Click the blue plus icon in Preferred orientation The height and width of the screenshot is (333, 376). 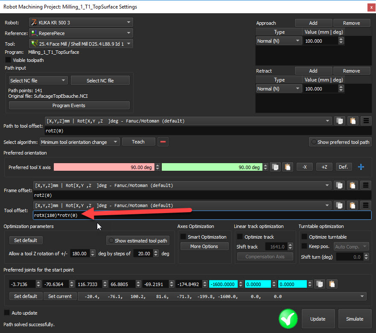[361, 167]
